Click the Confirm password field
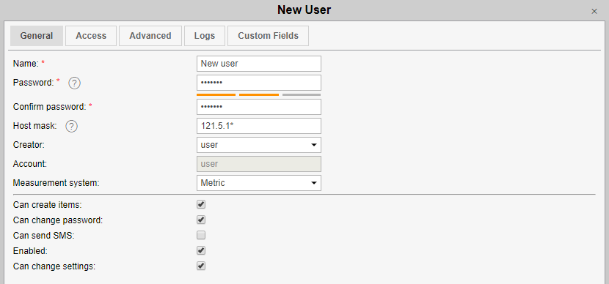The image size is (609, 284). tap(259, 107)
